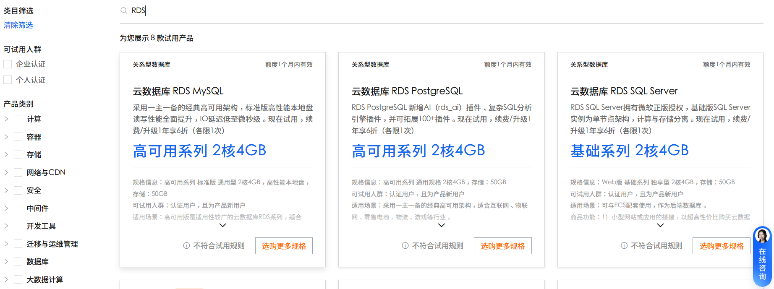Expand RDS MySQL card details chevron
Screen dimensions: 774x289
click(x=223, y=225)
